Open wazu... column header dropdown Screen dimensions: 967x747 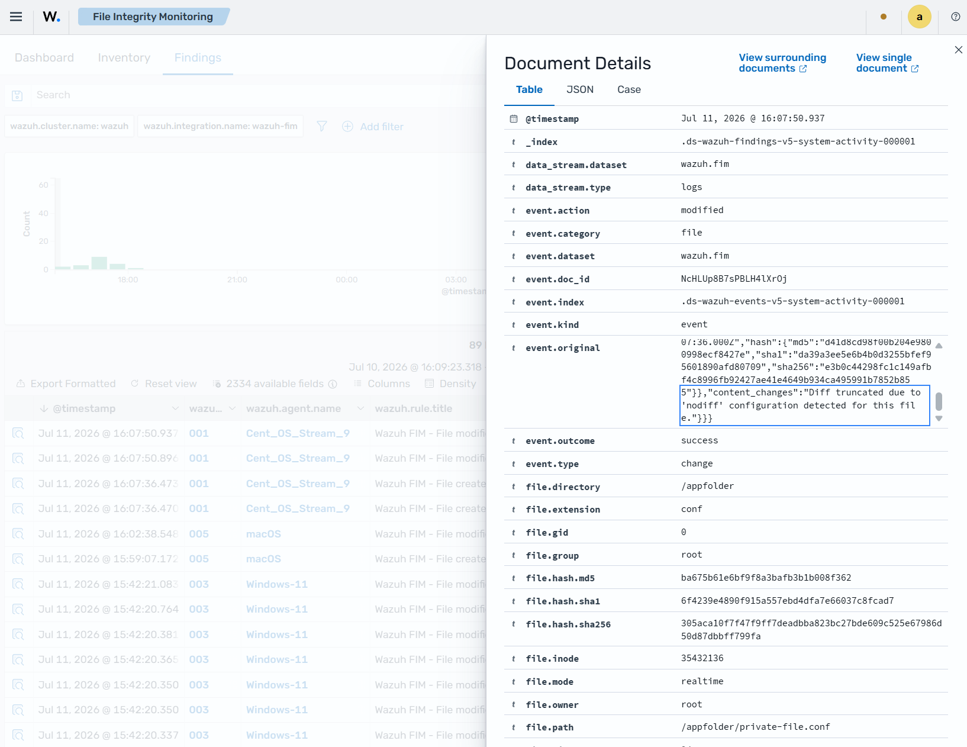point(232,408)
